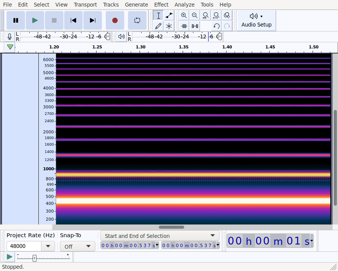Open the Snap-To Off dropdown

click(78, 246)
